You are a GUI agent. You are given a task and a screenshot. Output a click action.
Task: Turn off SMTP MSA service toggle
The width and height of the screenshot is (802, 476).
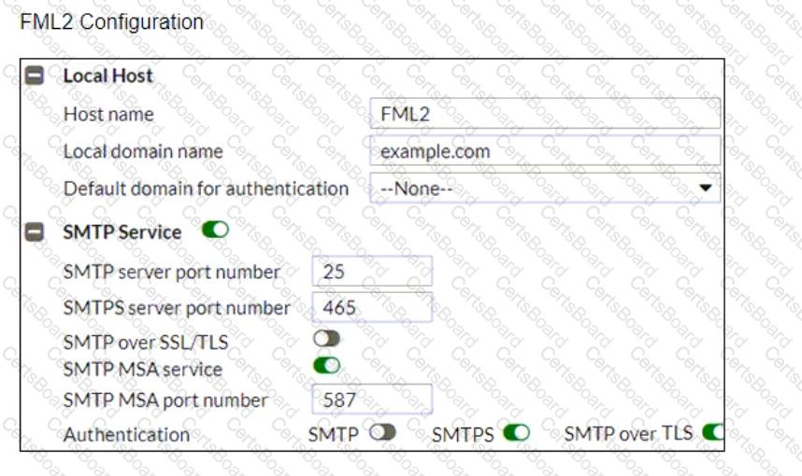[x=327, y=365]
